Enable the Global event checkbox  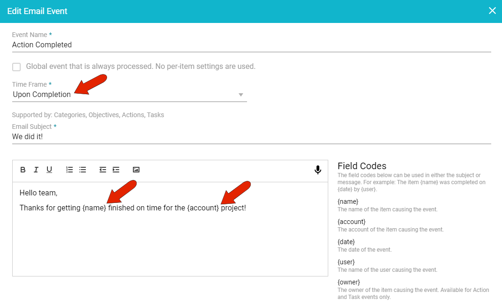tap(16, 67)
